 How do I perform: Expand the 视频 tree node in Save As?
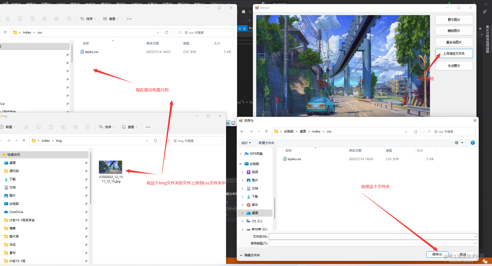[242, 172]
